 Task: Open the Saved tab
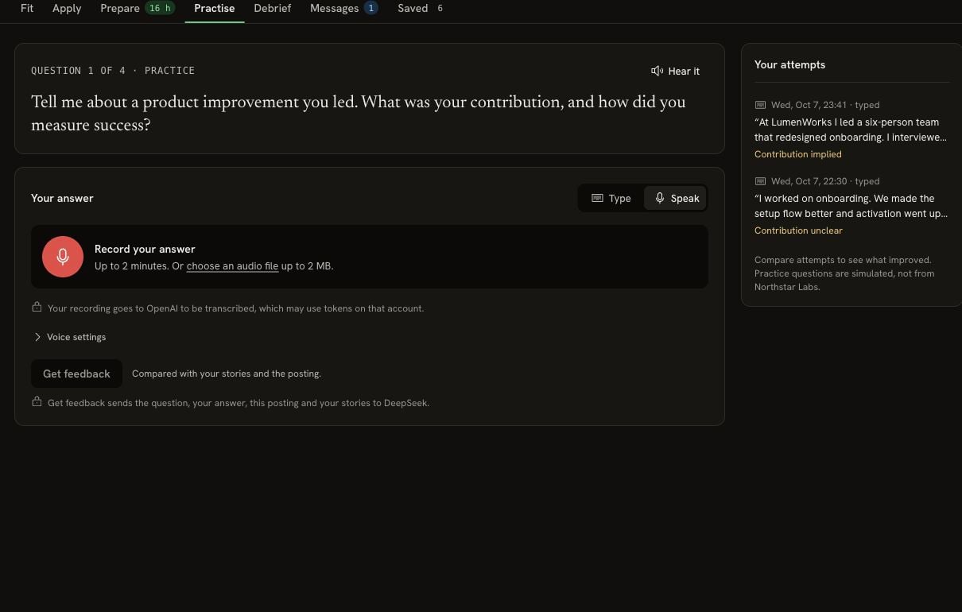[421, 8]
